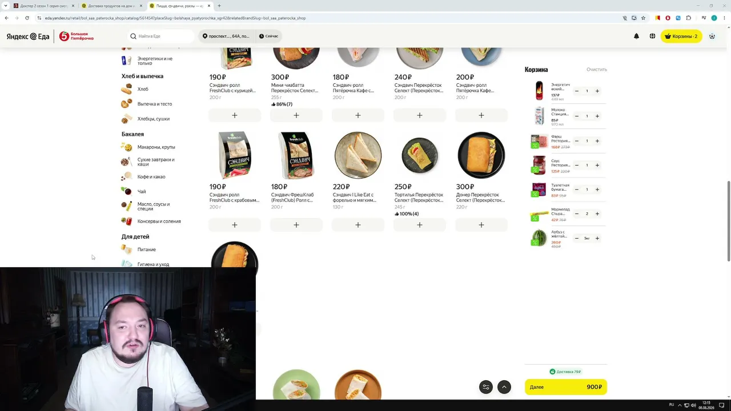The height and width of the screenshot is (411, 731).
Task: Jump to top with the arrow button
Action: click(504, 387)
